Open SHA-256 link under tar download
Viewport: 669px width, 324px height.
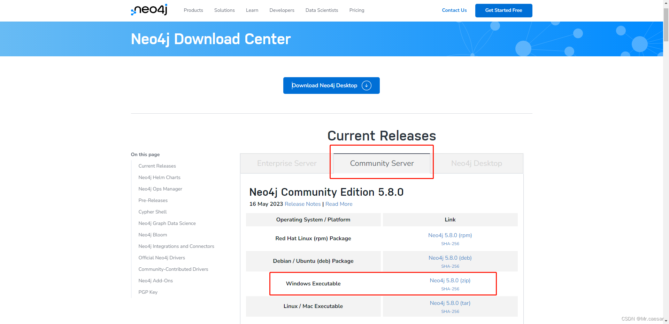pos(450,311)
